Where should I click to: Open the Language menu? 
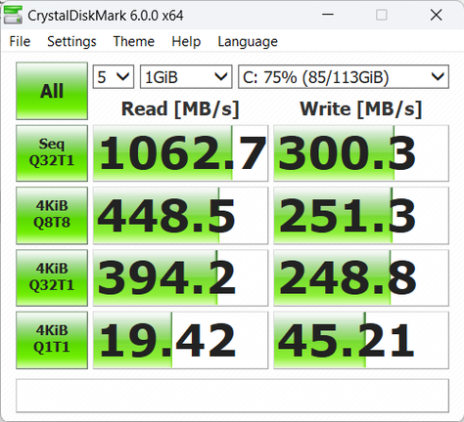248,41
